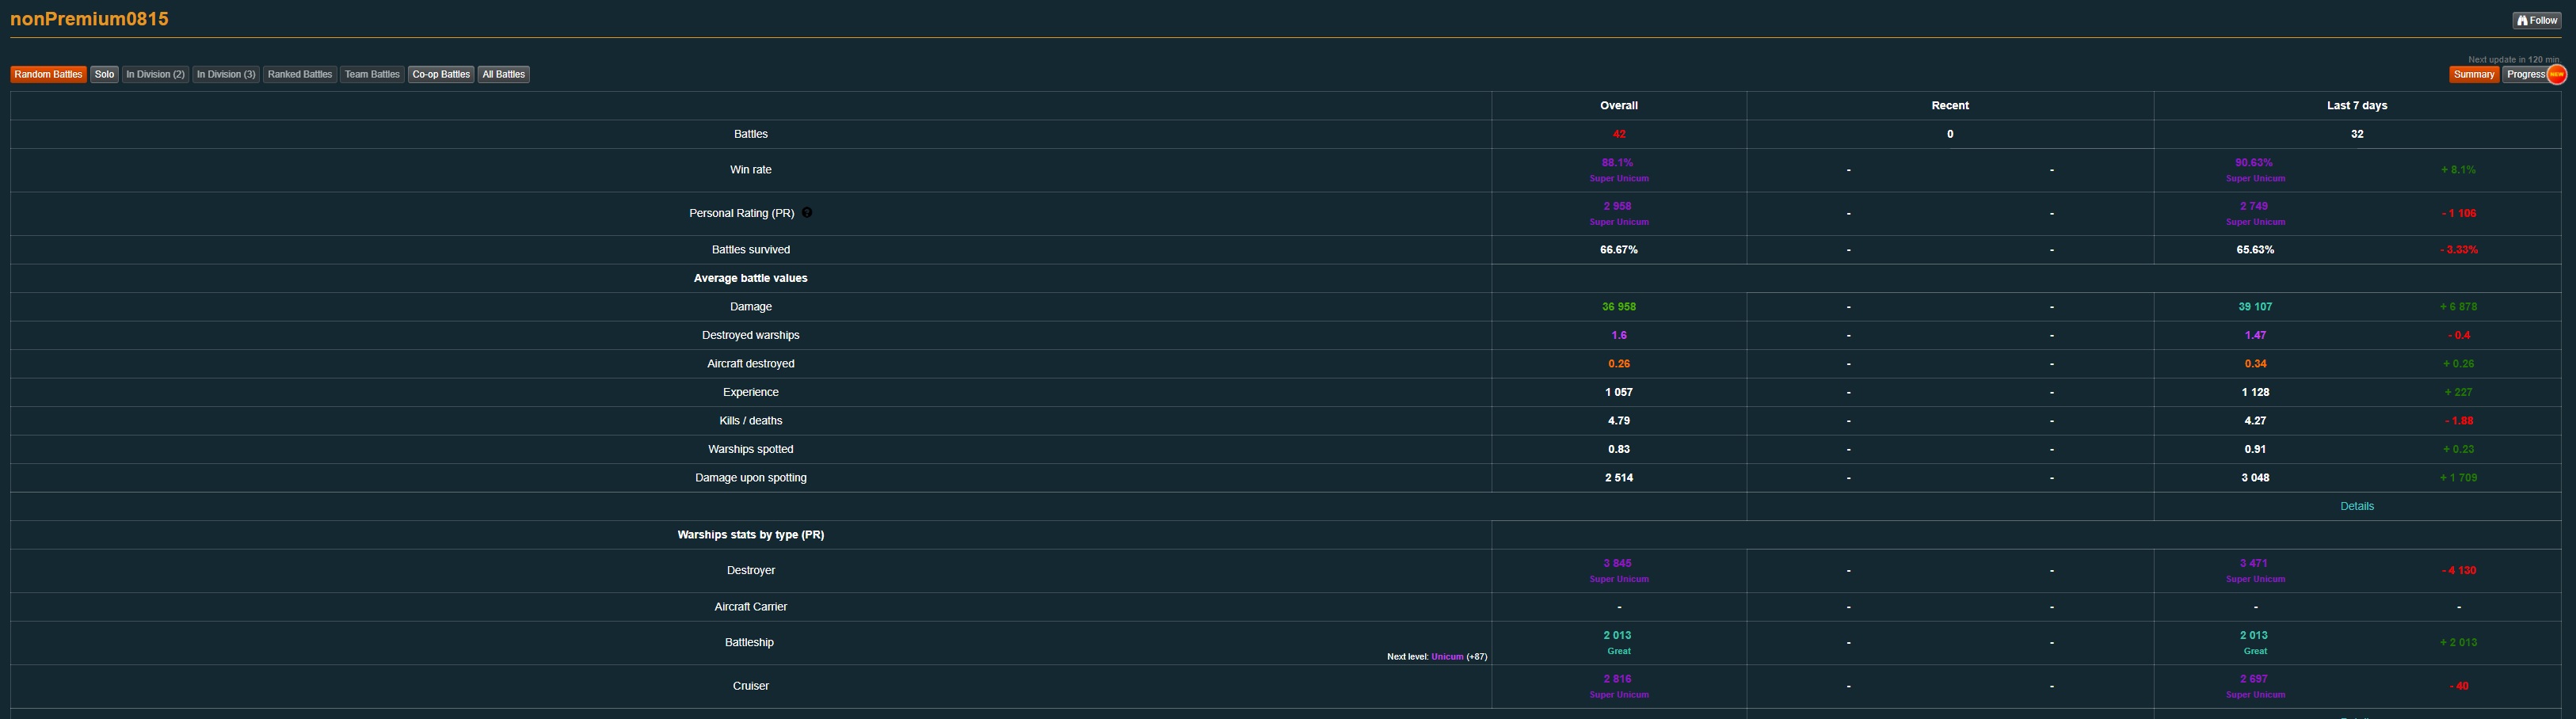Select the Random Battles tab
This screenshot has height=719, width=2576.
pyautogui.click(x=48, y=74)
